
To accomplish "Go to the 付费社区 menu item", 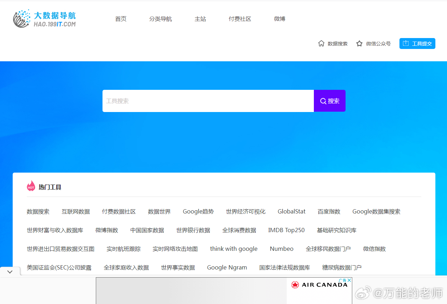I will coord(240,19).
